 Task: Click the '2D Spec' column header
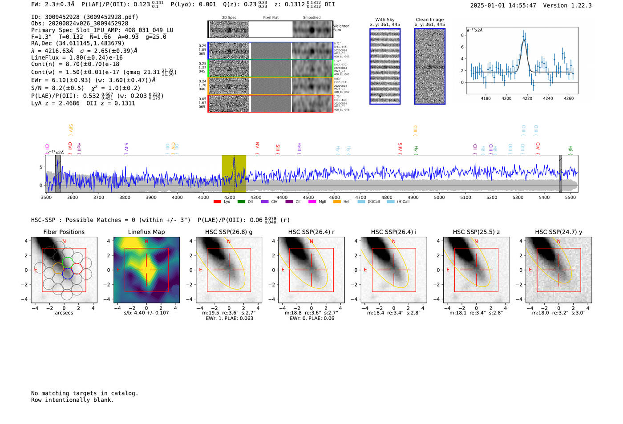[x=229, y=17]
